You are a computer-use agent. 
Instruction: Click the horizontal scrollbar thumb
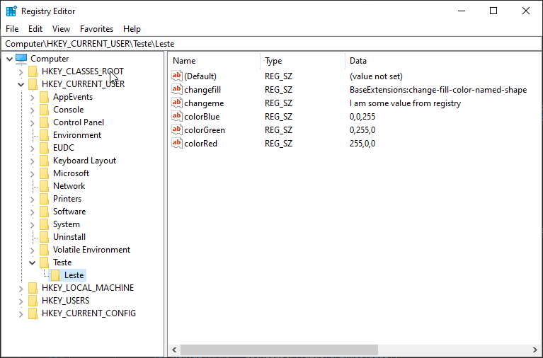coord(279,350)
